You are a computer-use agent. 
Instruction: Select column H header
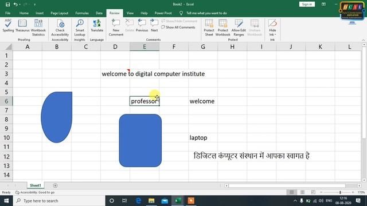[x=232, y=47]
